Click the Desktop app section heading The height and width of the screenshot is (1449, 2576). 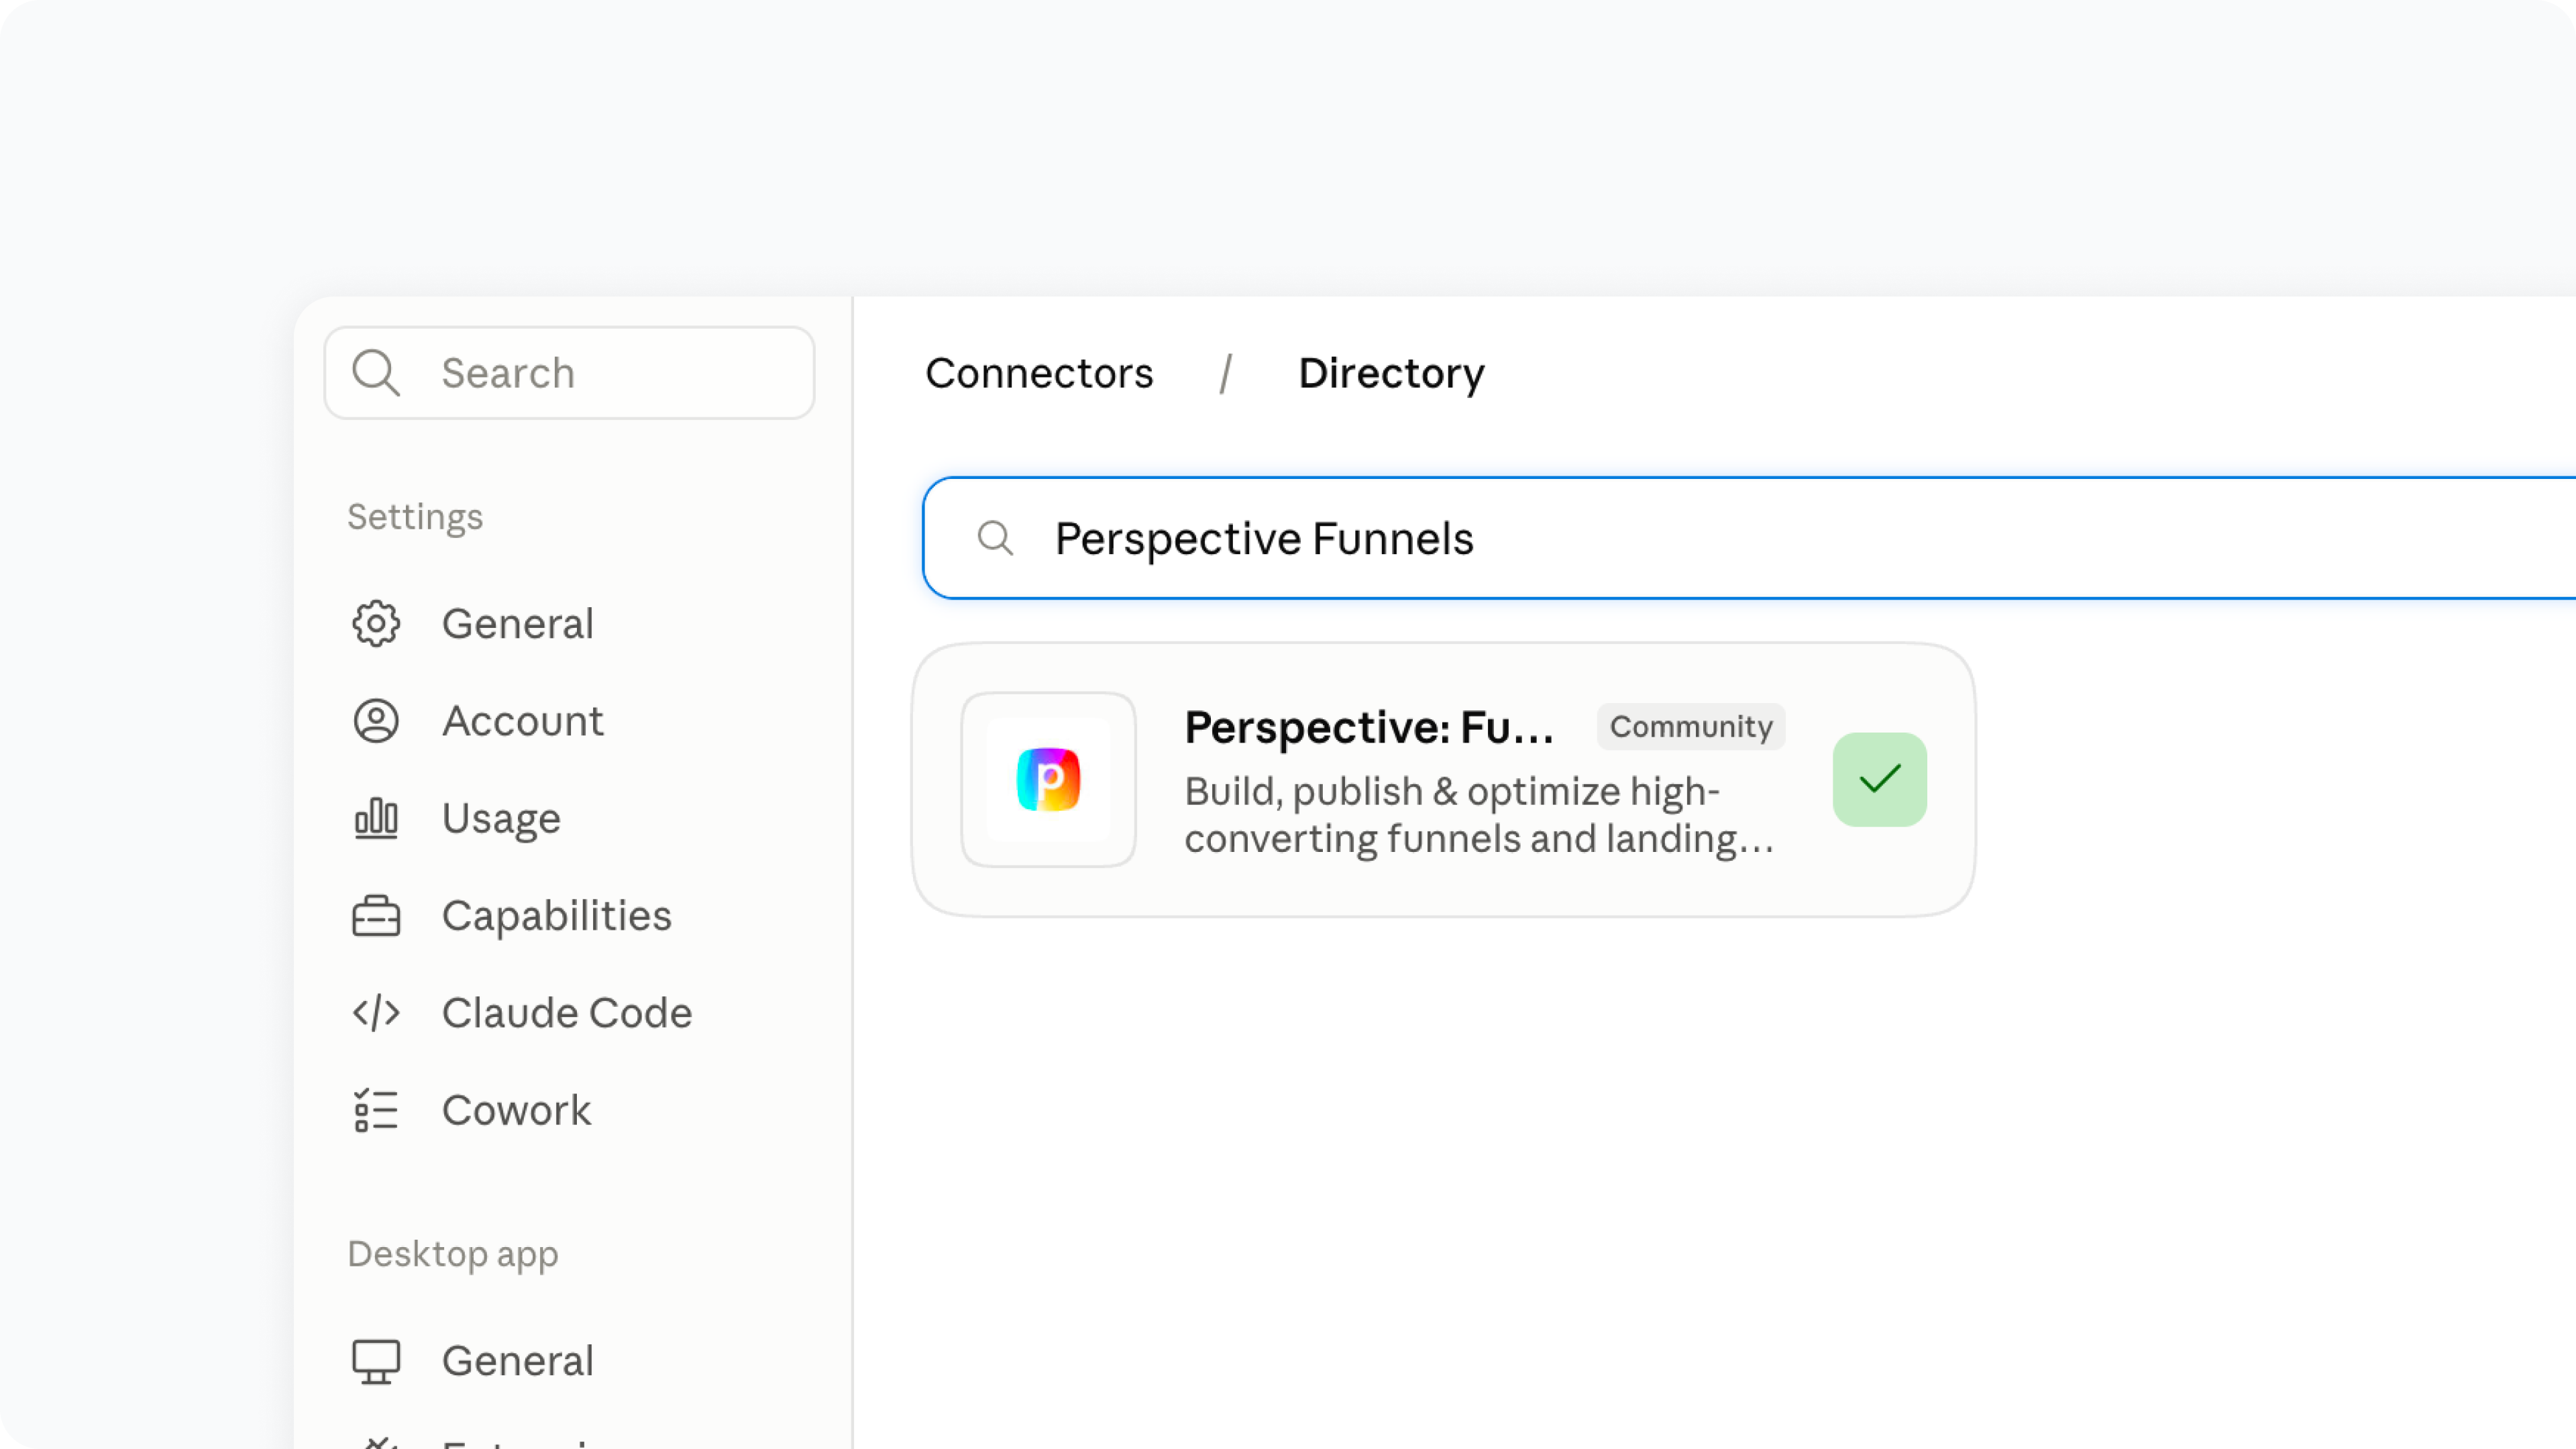pos(453,1254)
